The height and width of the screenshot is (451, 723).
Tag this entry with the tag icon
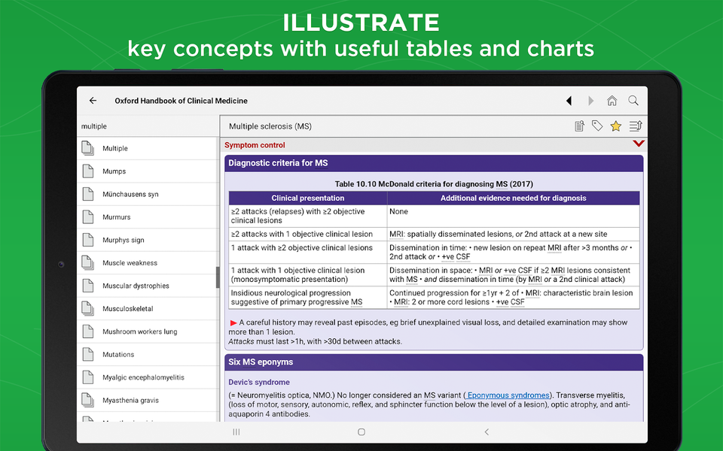(x=597, y=126)
